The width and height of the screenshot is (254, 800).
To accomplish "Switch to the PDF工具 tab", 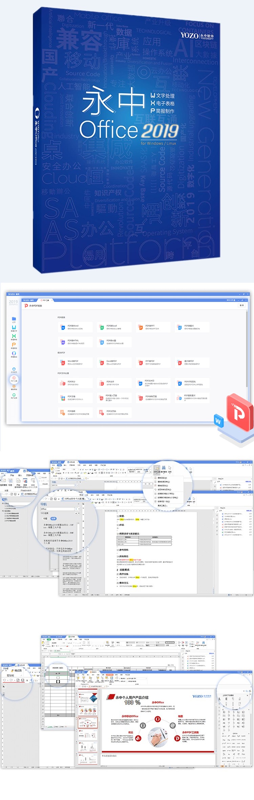I will click(x=45, y=300).
